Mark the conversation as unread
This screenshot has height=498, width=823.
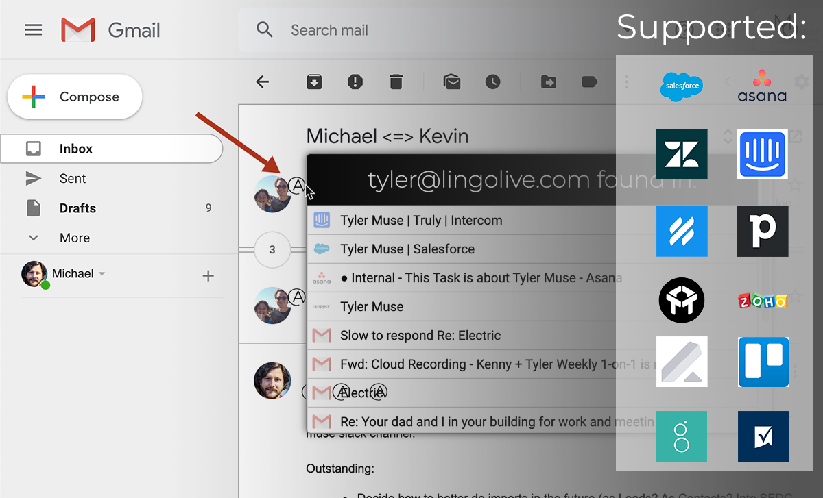click(x=452, y=82)
